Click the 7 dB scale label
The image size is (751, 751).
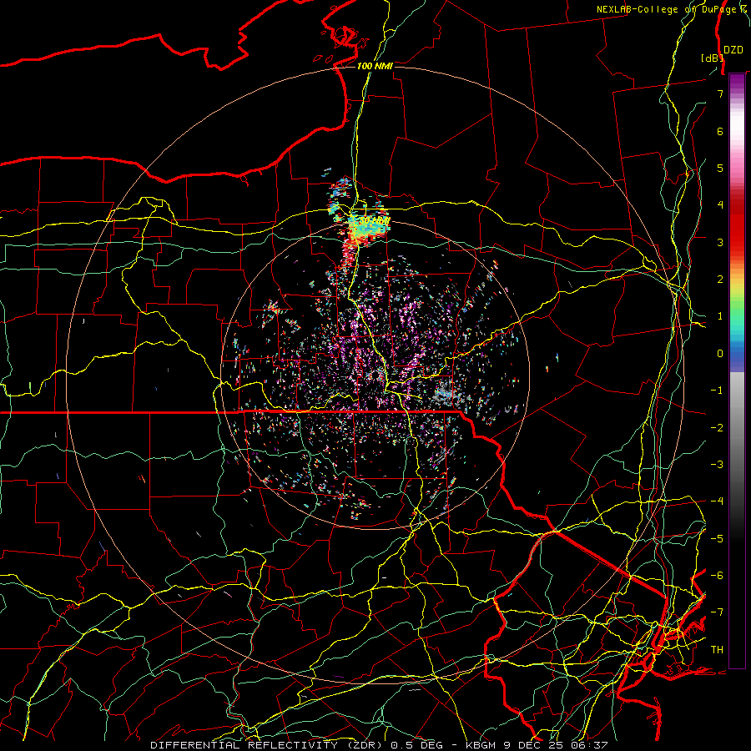(x=720, y=93)
